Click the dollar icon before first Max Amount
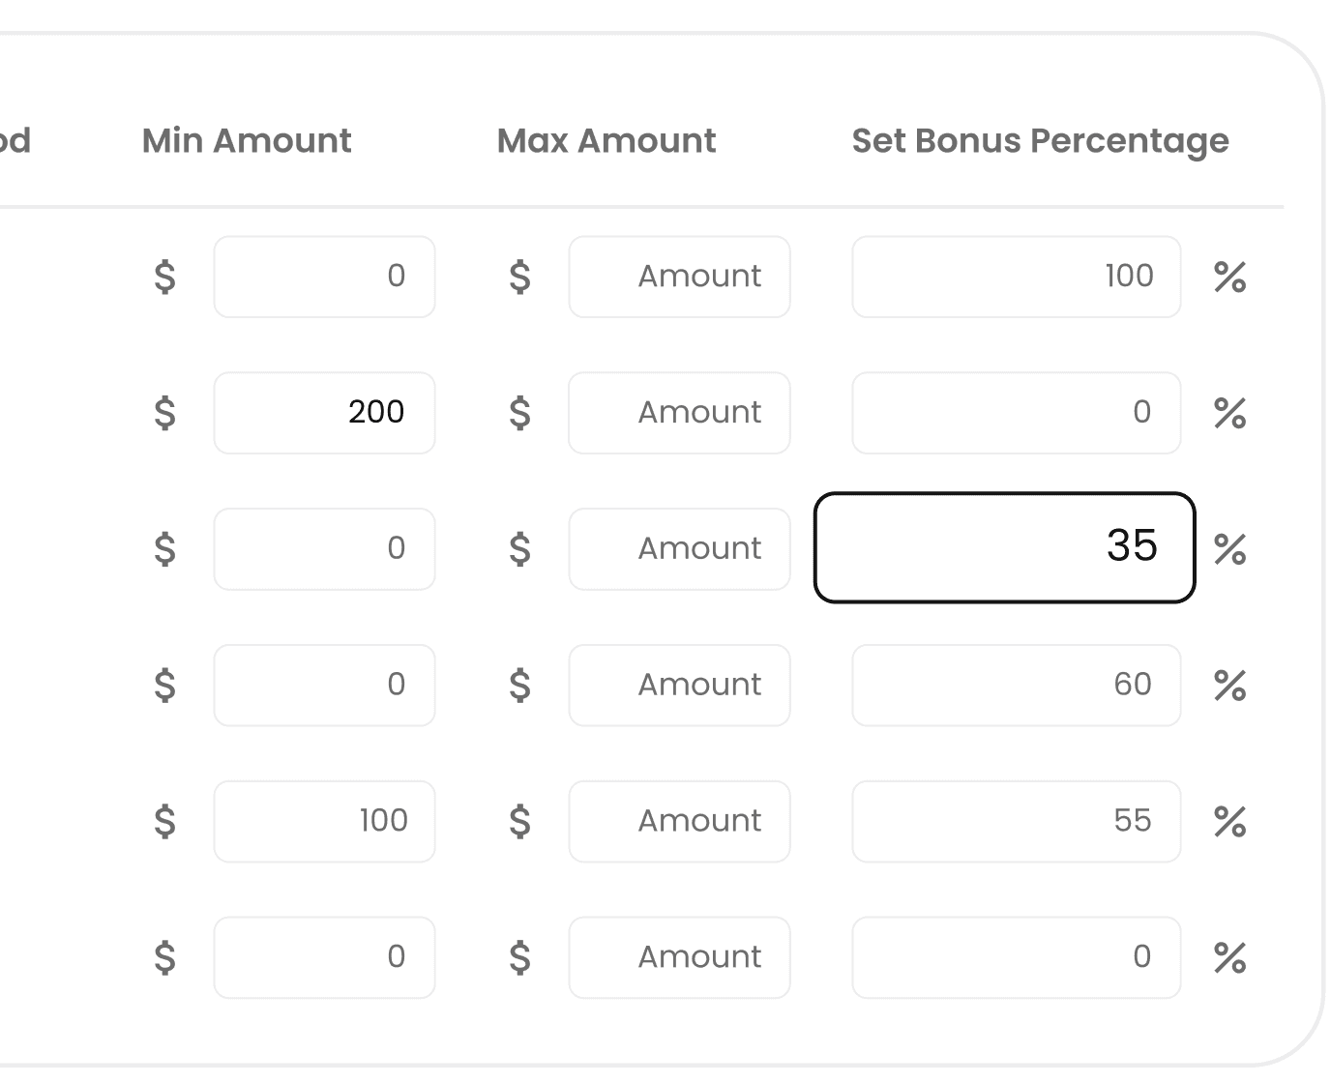1331x1083 pixels. (x=520, y=277)
